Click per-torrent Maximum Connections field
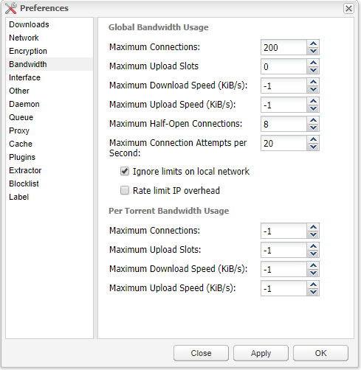The width and height of the screenshot is (361, 370). pyautogui.click(x=284, y=231)
